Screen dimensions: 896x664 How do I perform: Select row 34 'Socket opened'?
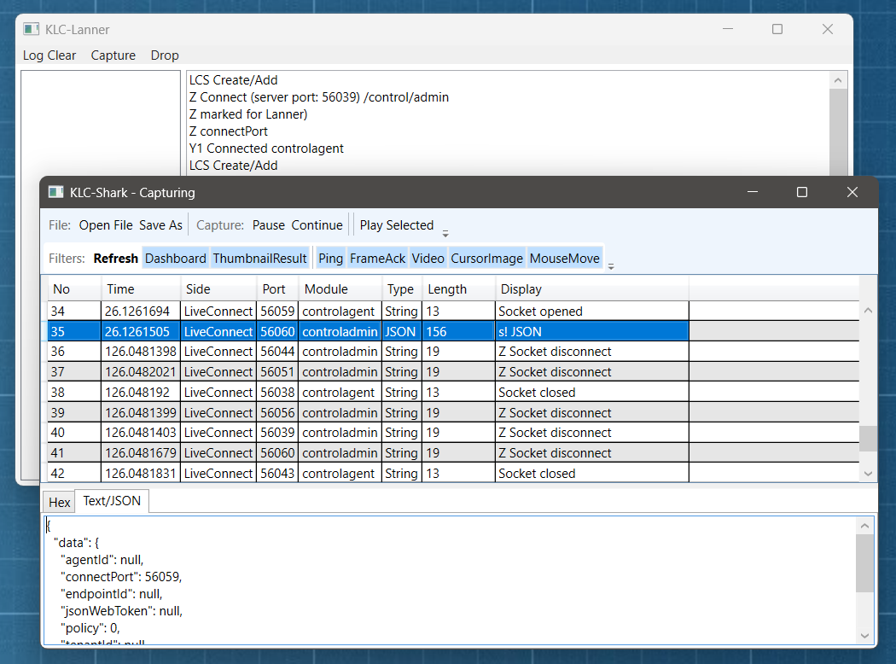(x=453, y=312)
